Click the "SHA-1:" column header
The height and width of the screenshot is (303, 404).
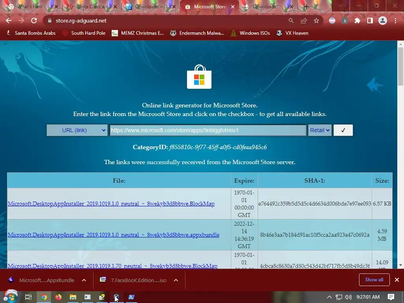pyautogui.click(x=314, y=180)
